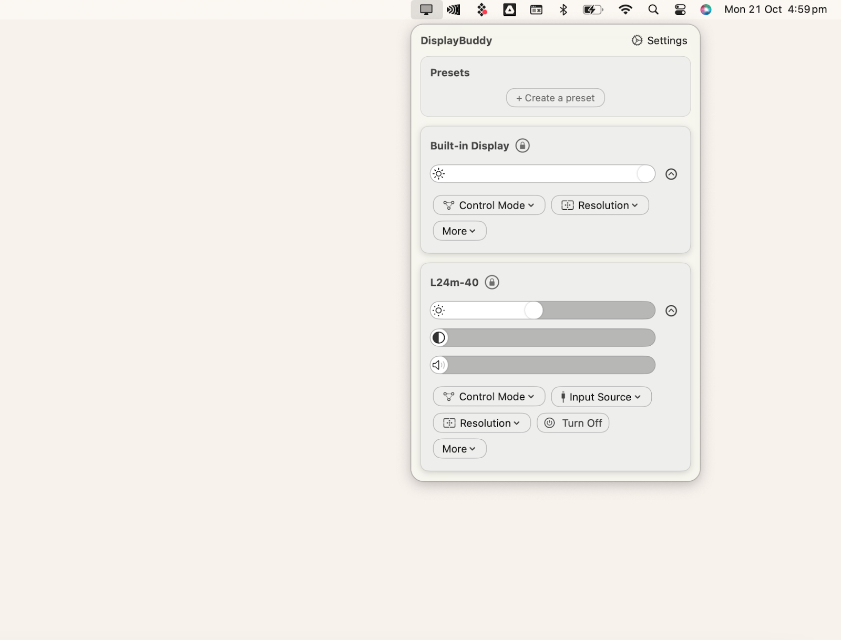The width and height of the screenshot is (841, 640).
Task: Open Control Center
Action: pos(680,9)
